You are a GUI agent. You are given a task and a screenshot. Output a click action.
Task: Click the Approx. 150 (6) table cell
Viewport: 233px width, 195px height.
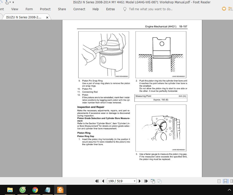point(161,100)
